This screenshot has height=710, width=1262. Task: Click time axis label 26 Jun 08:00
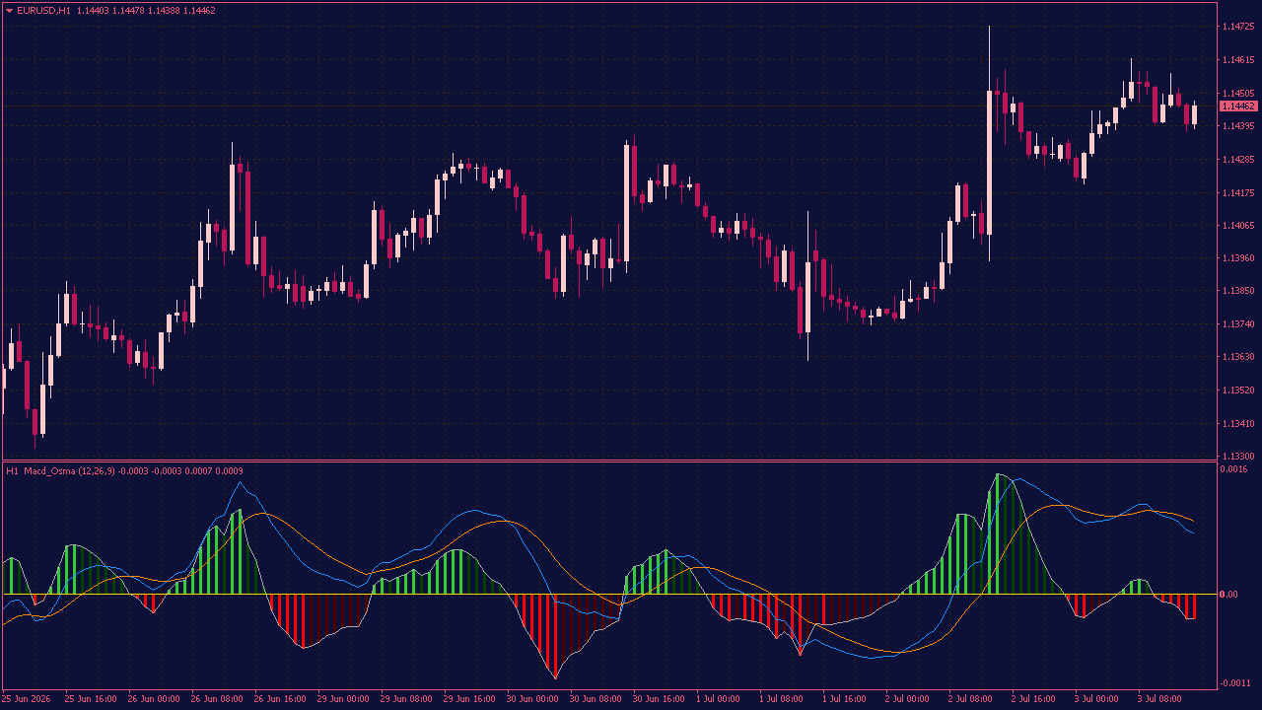pyautogui.click(x=217, y=699)
